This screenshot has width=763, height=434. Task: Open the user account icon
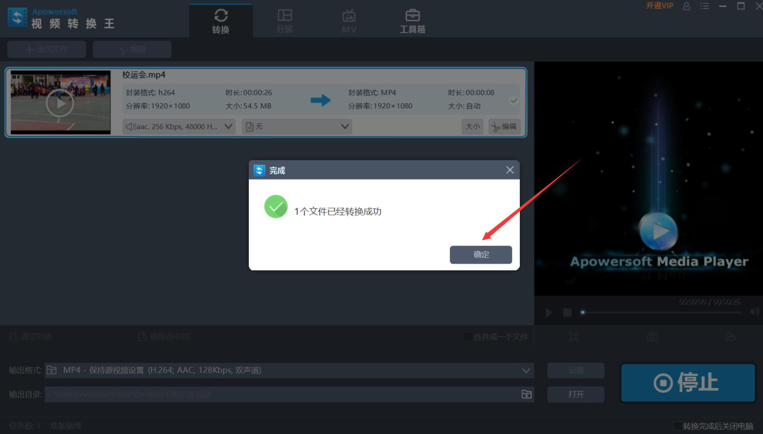pos(686,6)
